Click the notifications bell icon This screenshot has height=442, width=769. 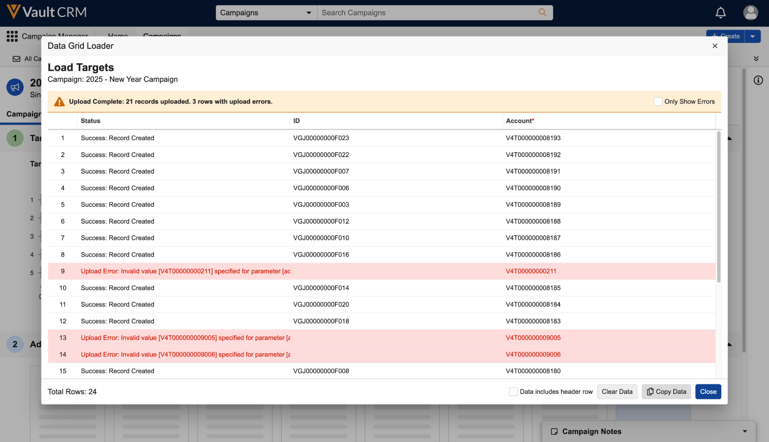720,13
